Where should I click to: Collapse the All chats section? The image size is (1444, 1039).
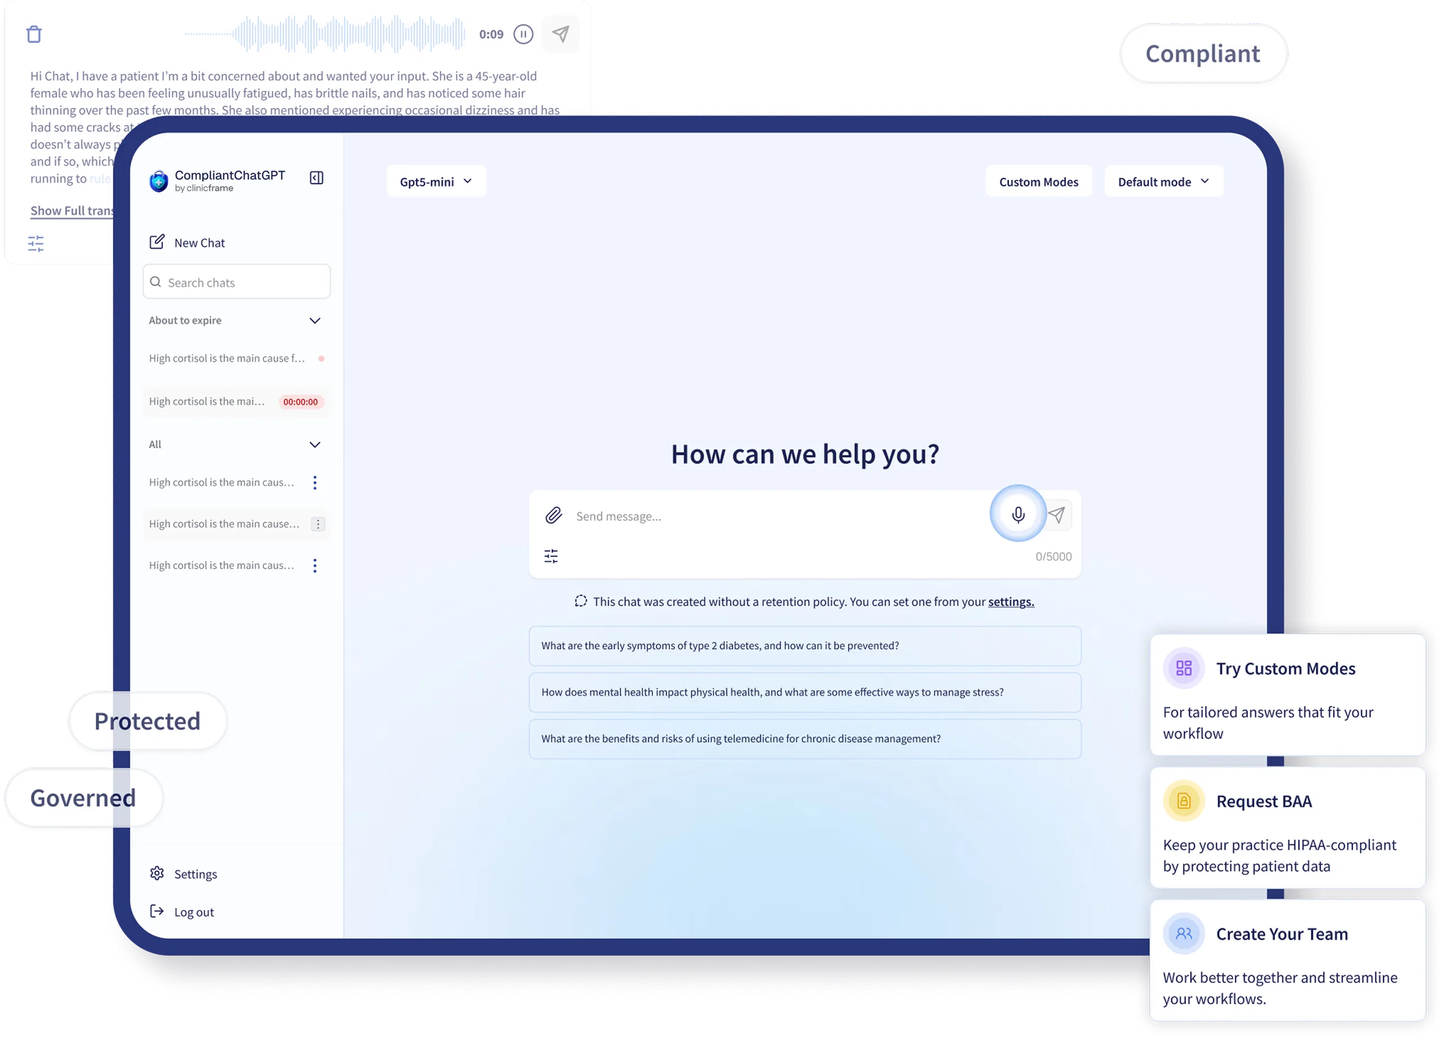315,444
